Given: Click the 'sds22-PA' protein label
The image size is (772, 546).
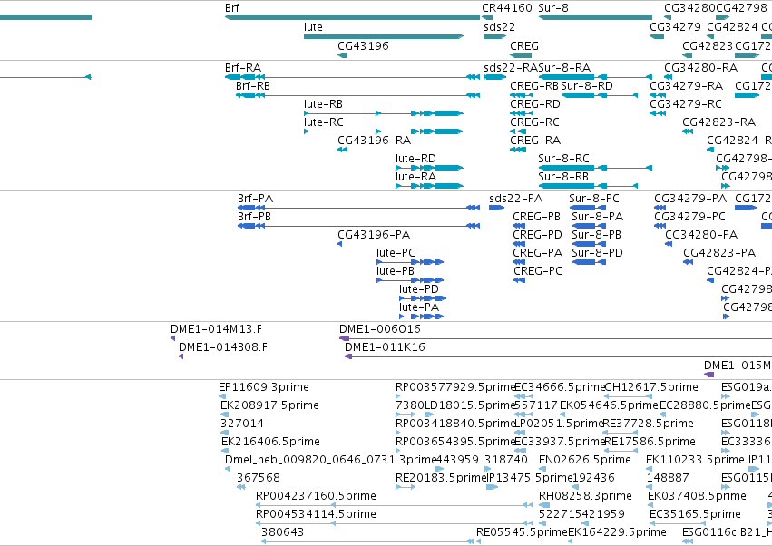Looking at the screenshot, I should coord(515,199).
